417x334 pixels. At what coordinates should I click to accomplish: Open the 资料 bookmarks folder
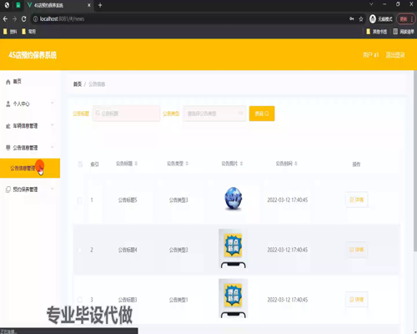tap(10, 32)
